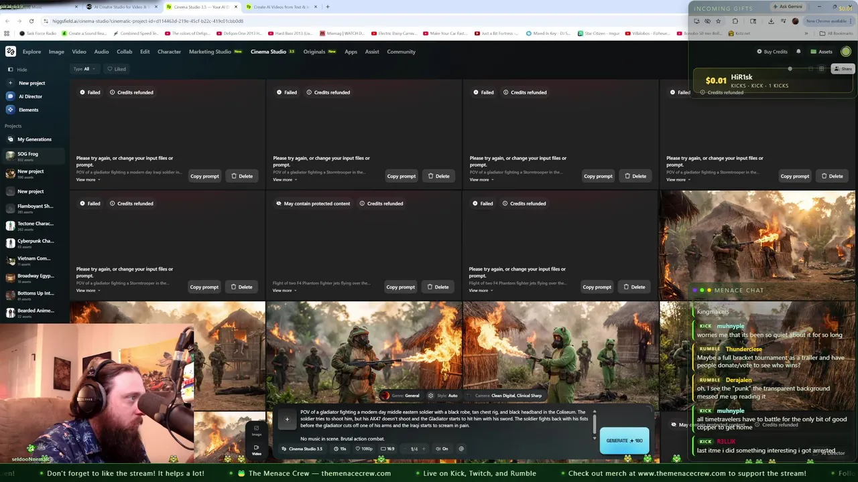Open the 15s duration dropdown

(341, 449)
